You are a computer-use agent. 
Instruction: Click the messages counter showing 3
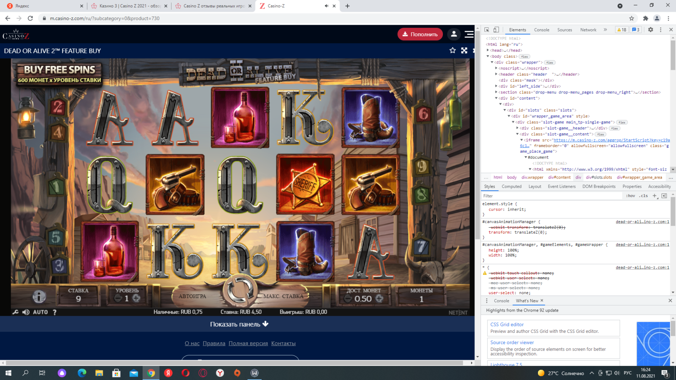coord(636,30)
